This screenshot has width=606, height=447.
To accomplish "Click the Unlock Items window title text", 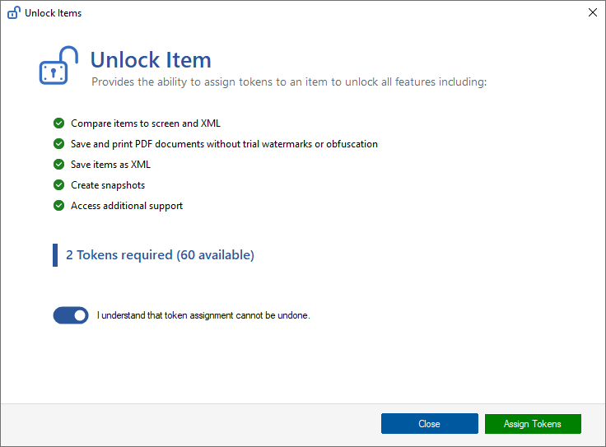I will tap(53, 13).
